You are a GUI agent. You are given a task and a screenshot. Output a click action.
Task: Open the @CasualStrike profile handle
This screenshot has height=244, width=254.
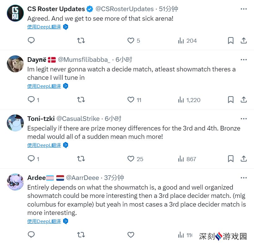point(78,119)
